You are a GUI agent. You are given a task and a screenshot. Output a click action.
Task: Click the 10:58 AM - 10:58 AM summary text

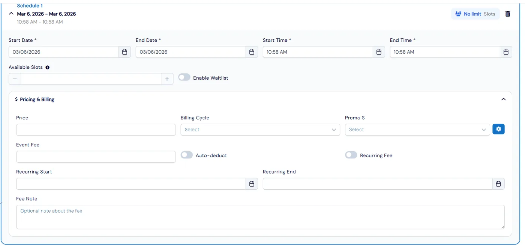point(40,22)
